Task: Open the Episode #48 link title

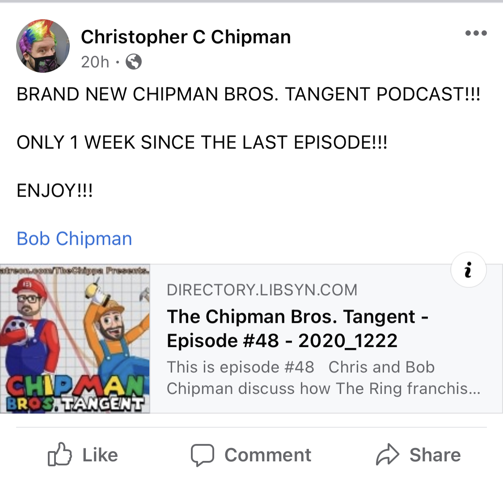Action: pos(297,328)
